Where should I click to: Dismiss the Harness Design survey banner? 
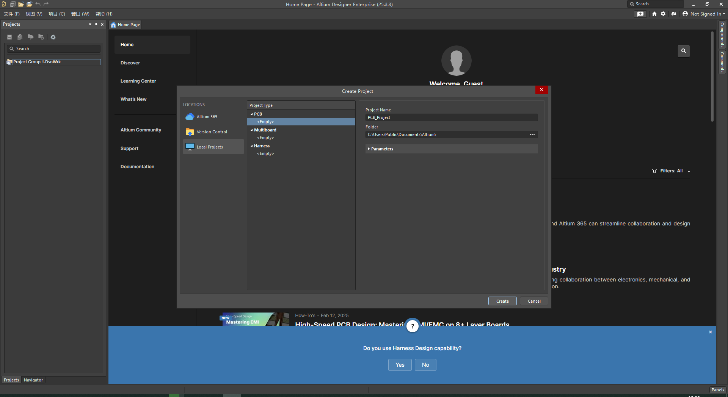click(x=711, y=332)
